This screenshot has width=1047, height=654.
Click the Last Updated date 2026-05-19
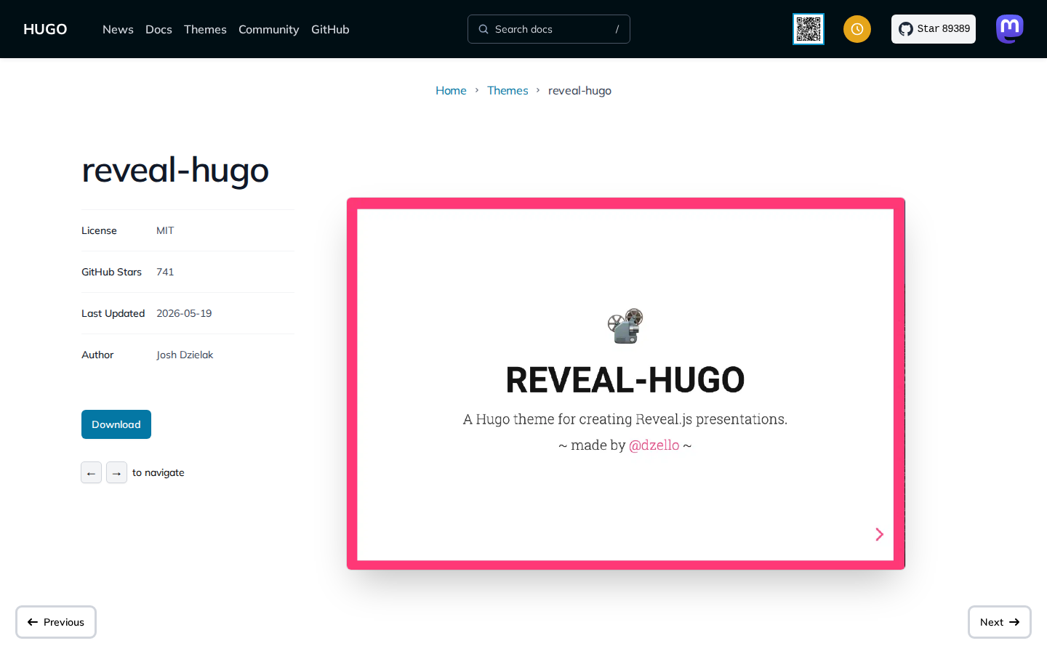pos(184,313)
